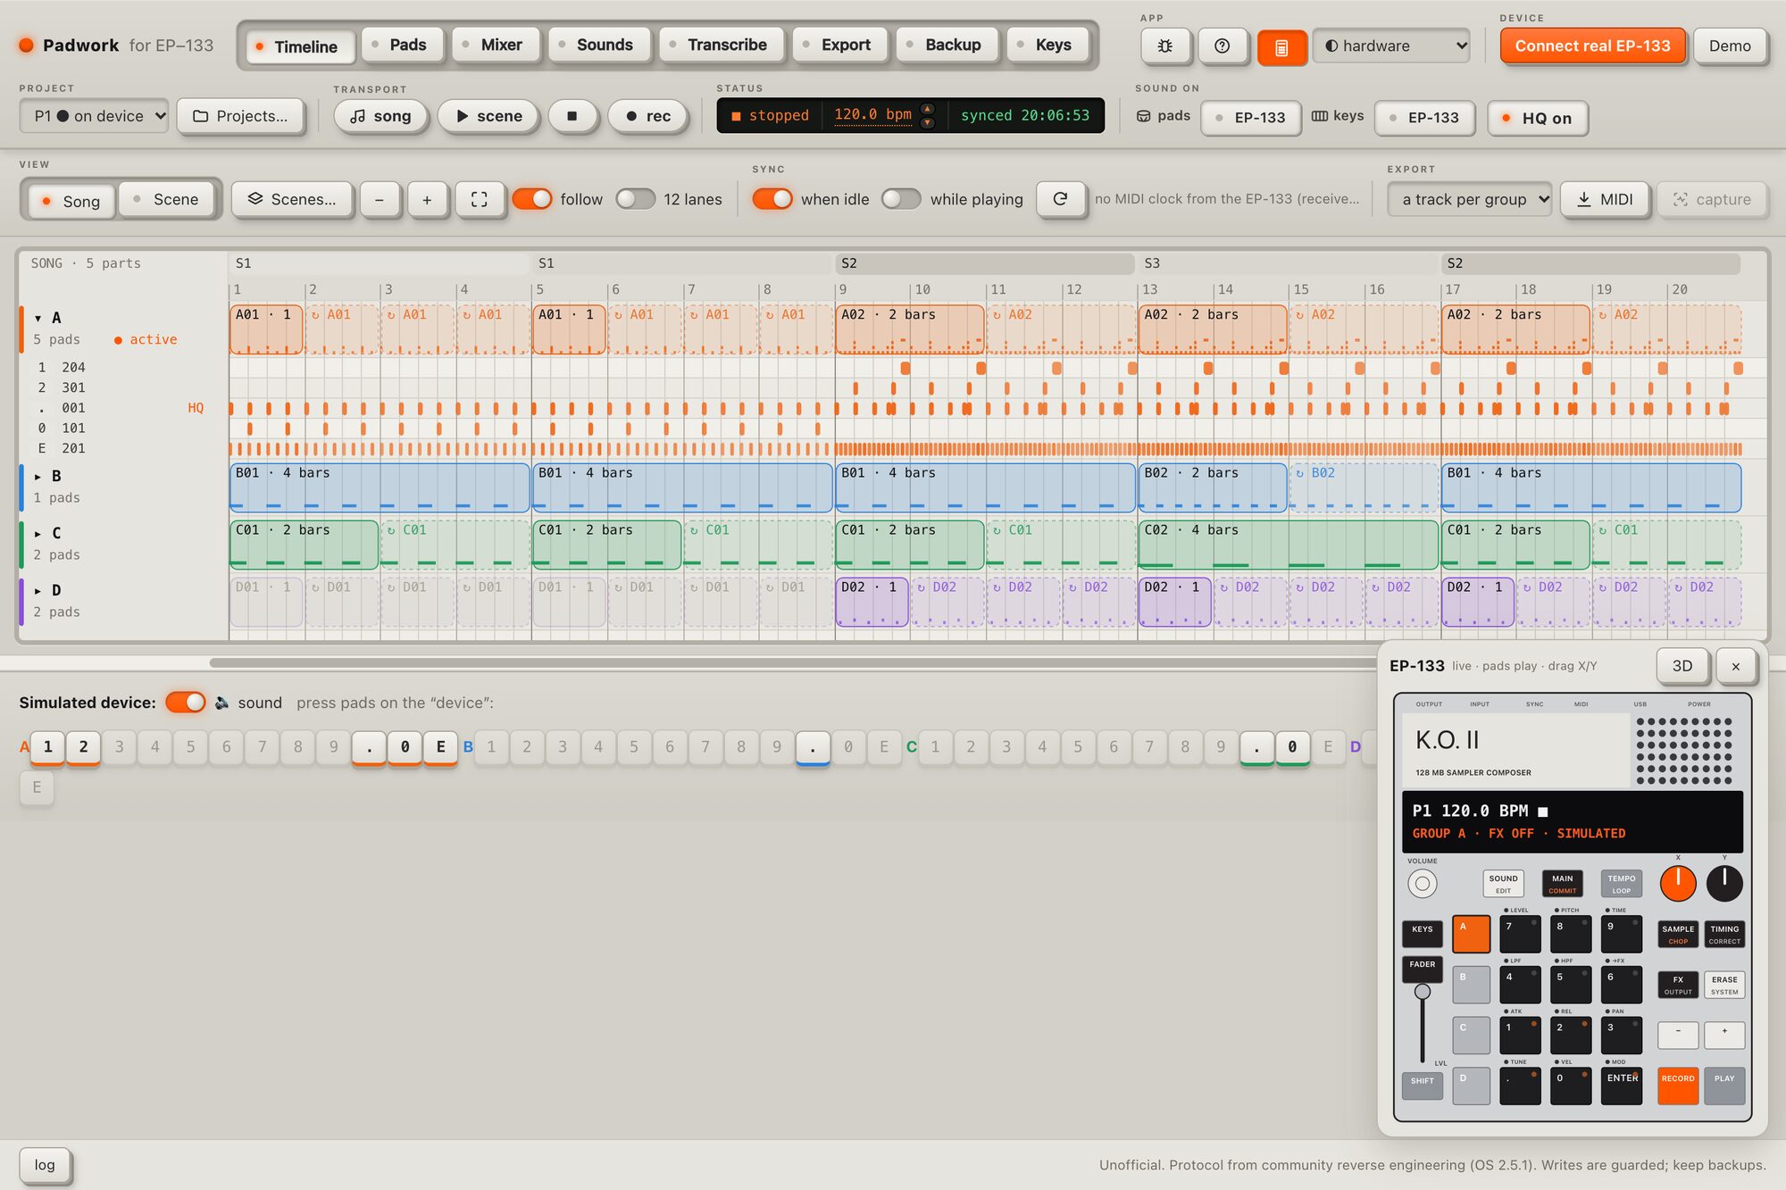The height and width of the screenshot is (1190, 1786).
Task: Toggle the orange device panel icon
Action: (1281, 46)
